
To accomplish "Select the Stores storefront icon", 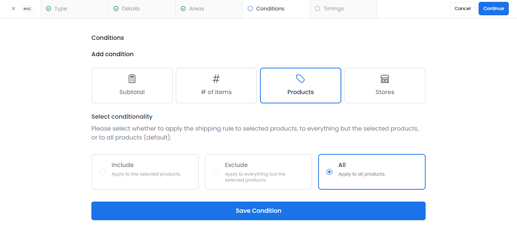I will pyautogui.click(x=385, y=79).
